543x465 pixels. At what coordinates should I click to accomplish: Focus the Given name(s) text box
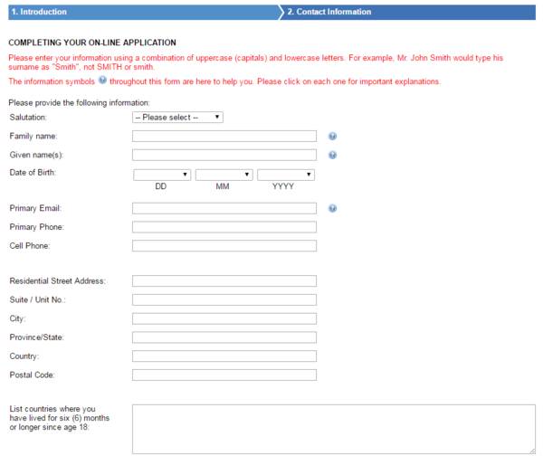click(224, 155)
